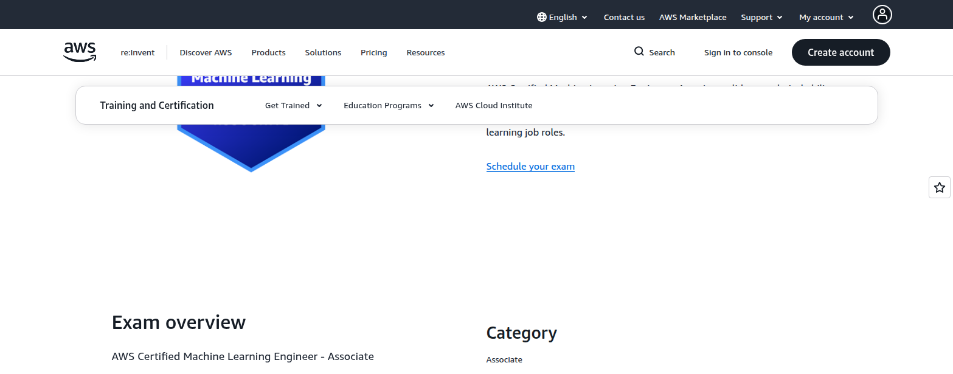Select the Exam overview heading
The image size is (953, 374).
pos(179,322)
